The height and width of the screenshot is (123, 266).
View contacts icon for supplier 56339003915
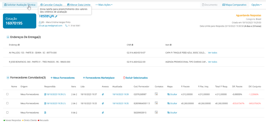[x=156, y=112]
